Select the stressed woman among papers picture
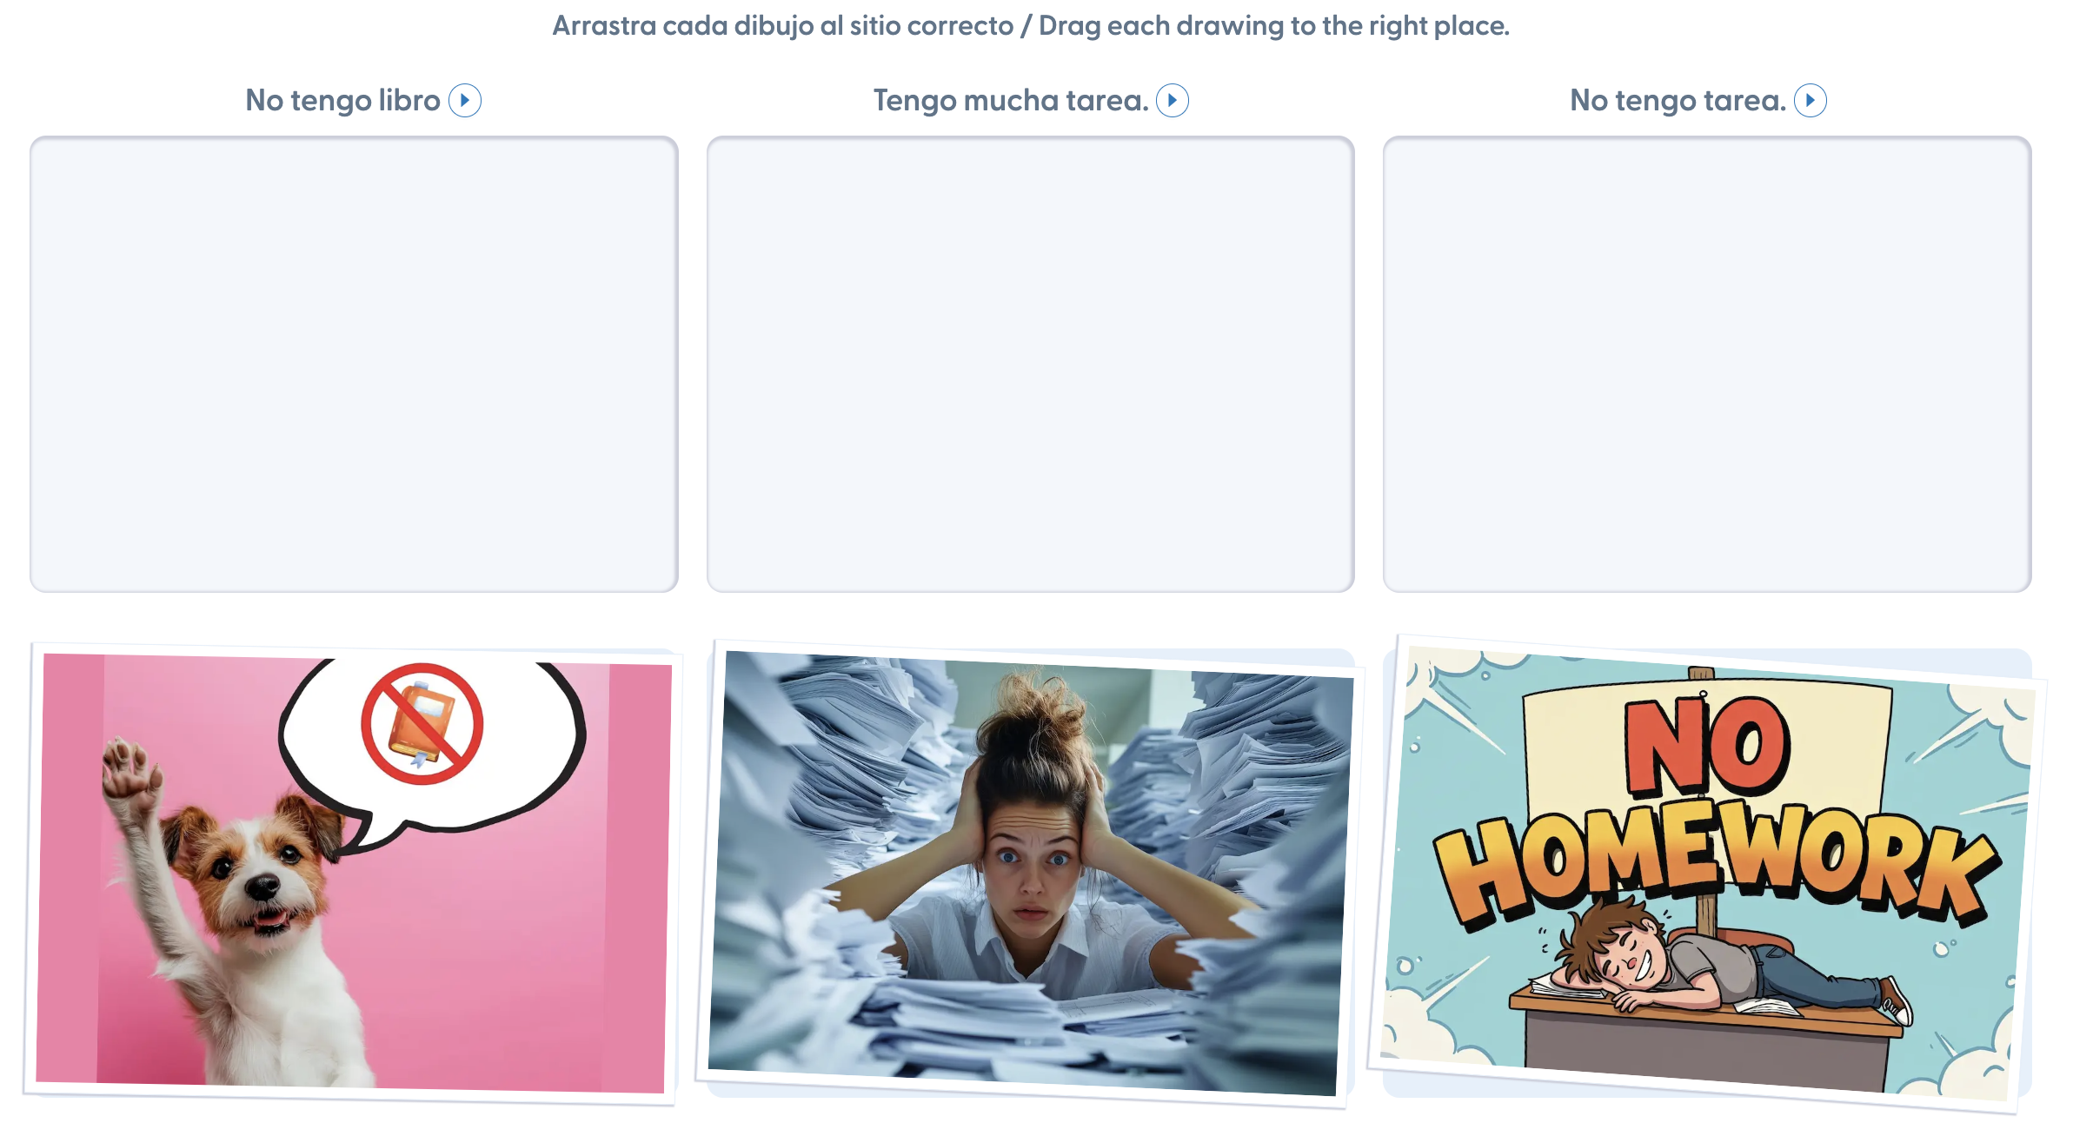Screen dimensions: 2073x1143 click(x=1030, y=874)
